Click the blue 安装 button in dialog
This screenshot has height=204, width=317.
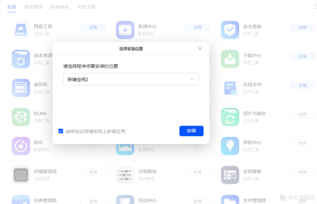coord(191,131)
